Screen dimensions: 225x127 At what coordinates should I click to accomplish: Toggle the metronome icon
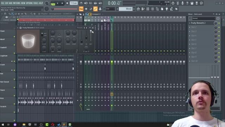[x=81, y=3]
